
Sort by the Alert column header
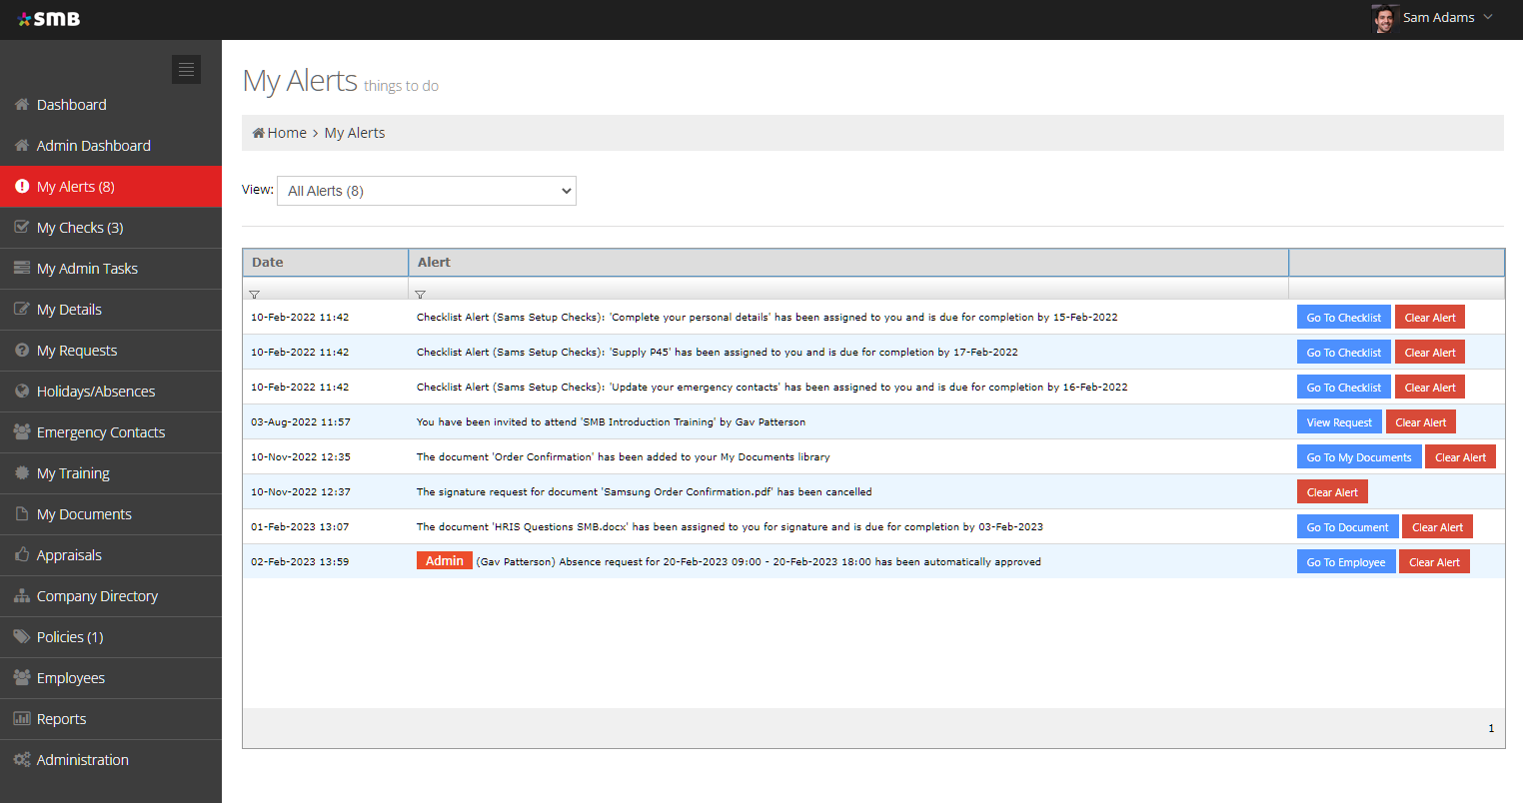(848, 263)
